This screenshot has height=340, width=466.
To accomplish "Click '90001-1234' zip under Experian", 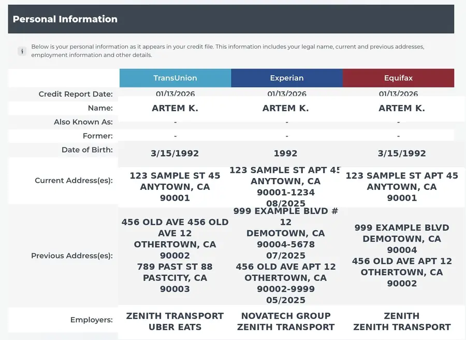I will tap(286, 193).
